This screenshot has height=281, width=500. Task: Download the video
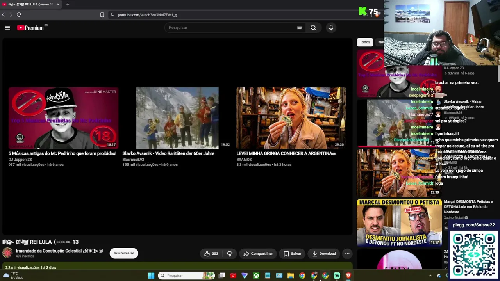click(x=324, y=254)
